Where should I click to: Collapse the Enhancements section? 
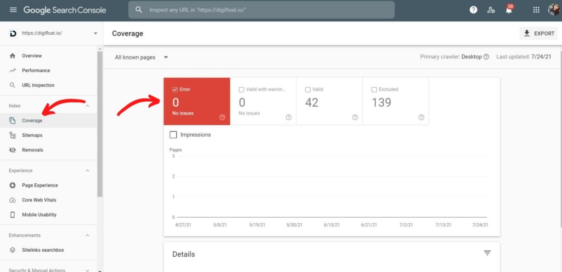pyautogui.click(x=87, y=235)
